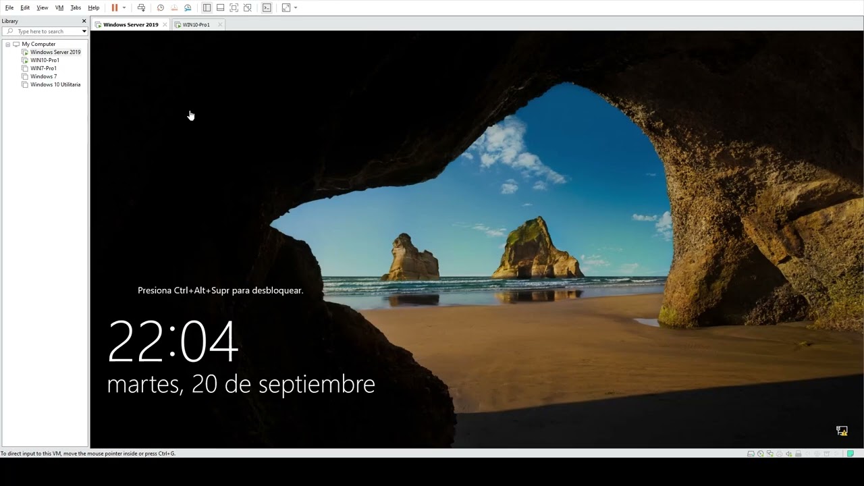Open the File menu
864x486 pixels.
pos(9,7)
